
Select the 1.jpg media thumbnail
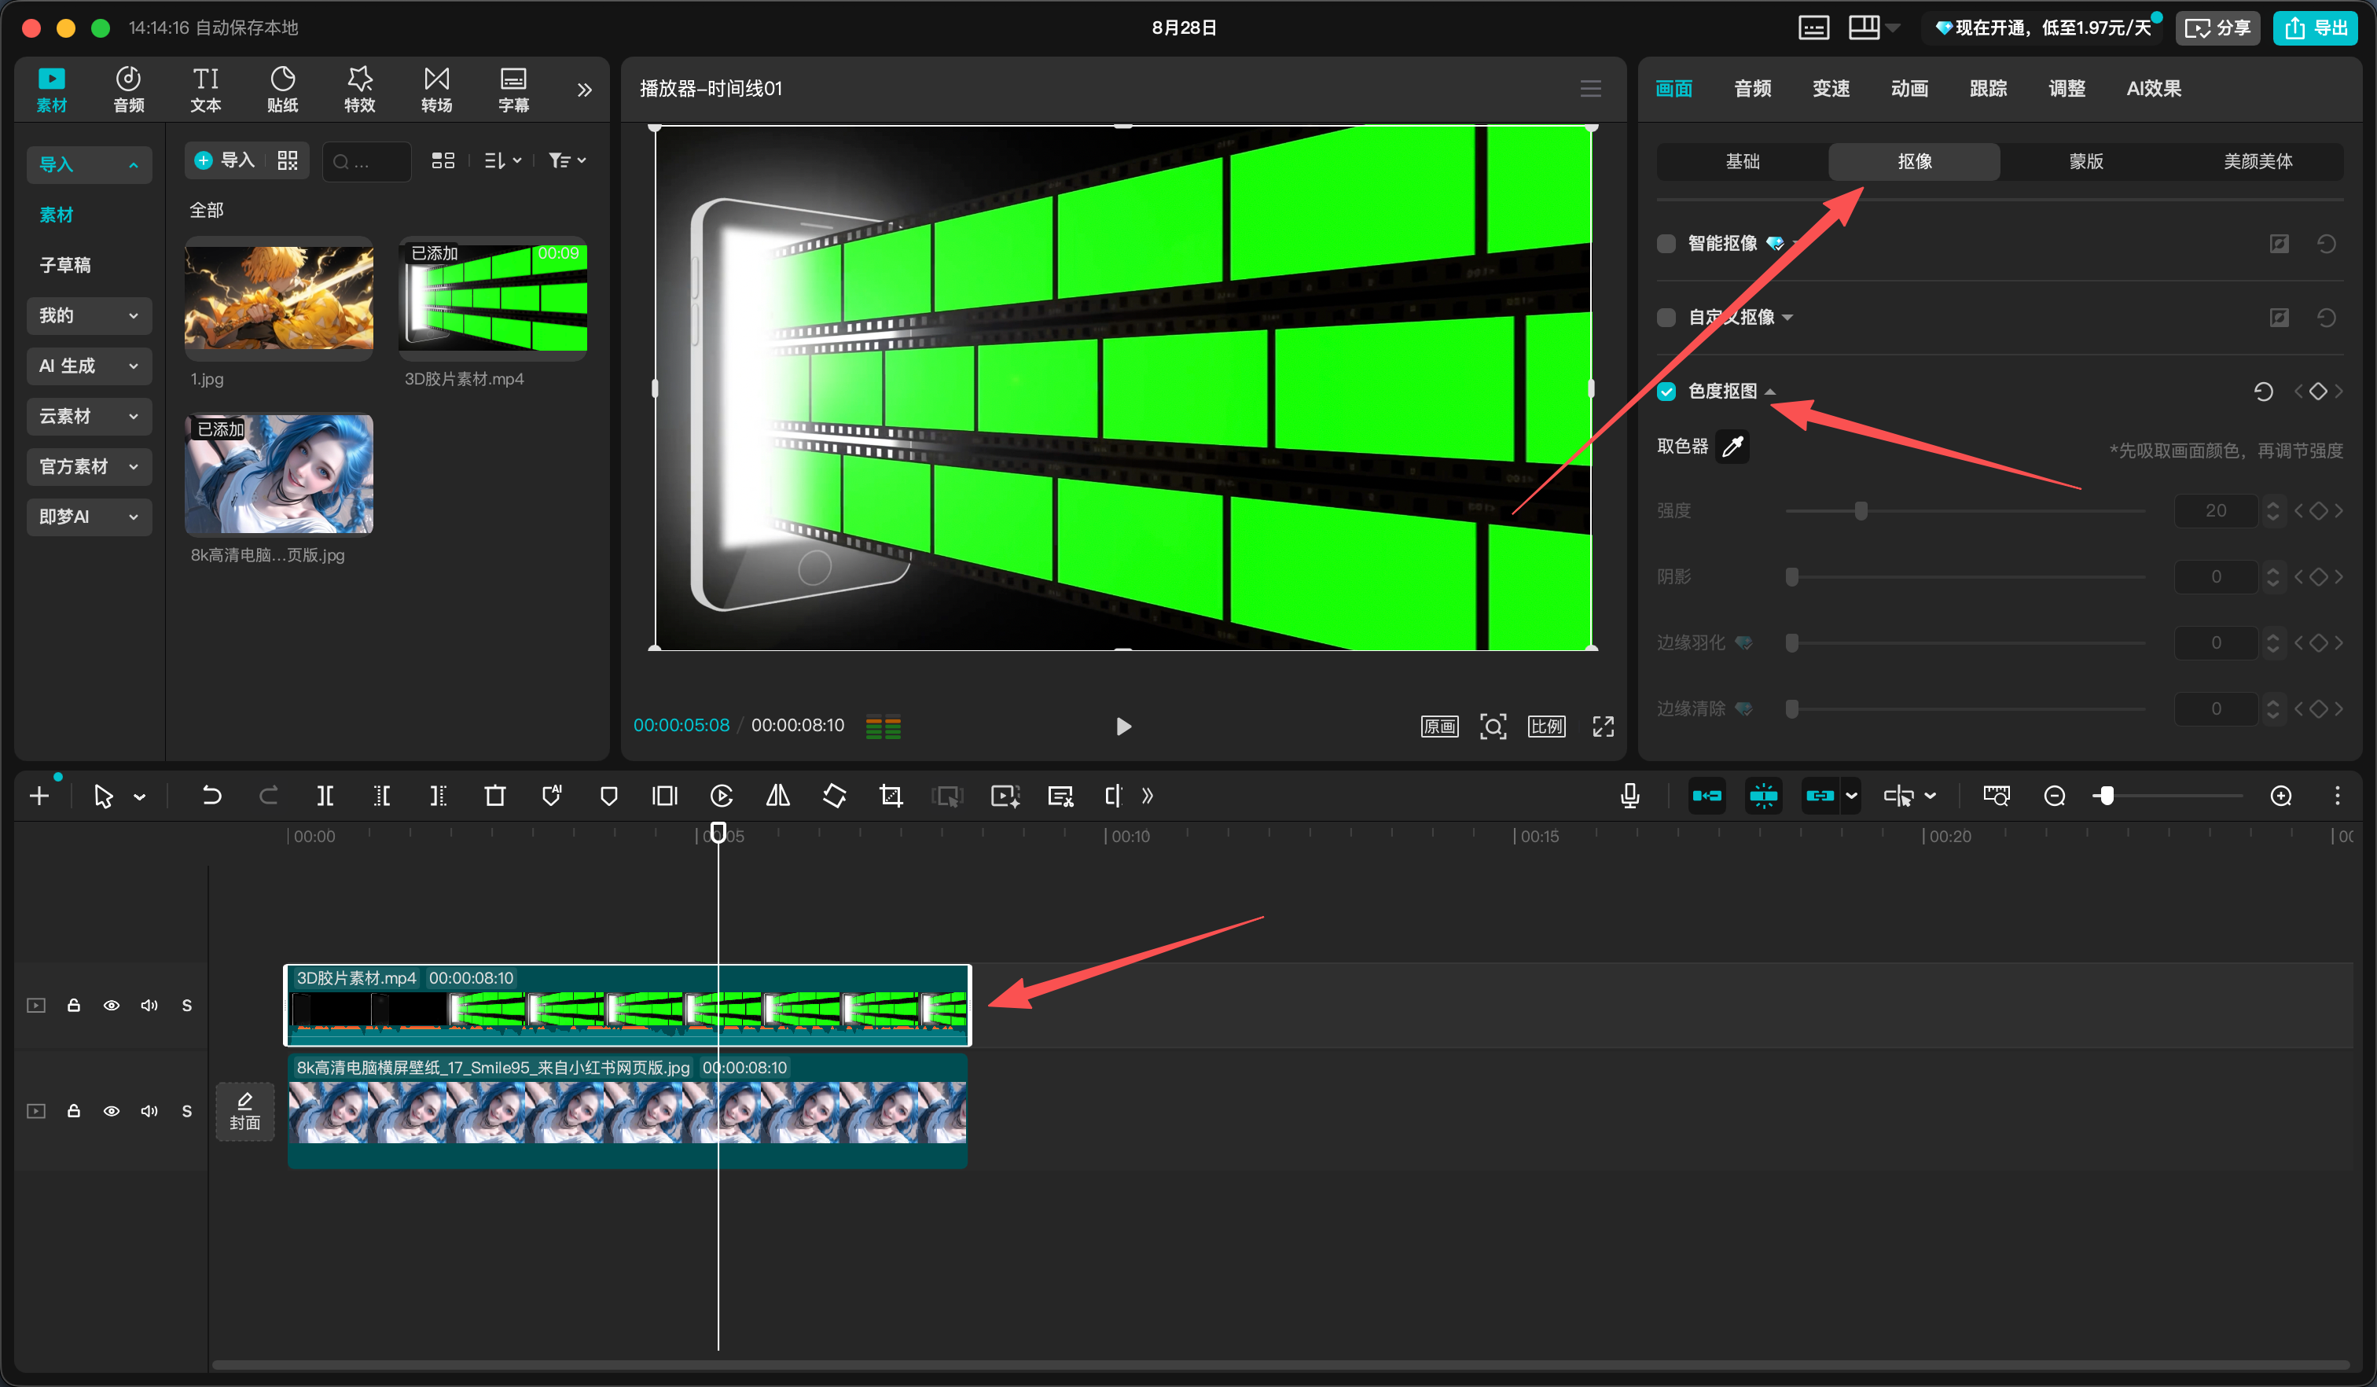coord(278,298)
